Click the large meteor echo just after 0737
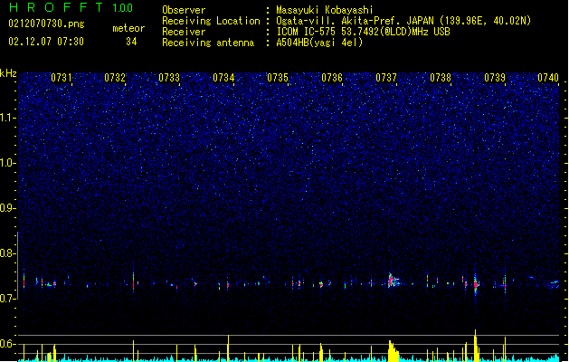Viewport: 569px width, 362px height. pyautogui.click(x=393, y=281)
